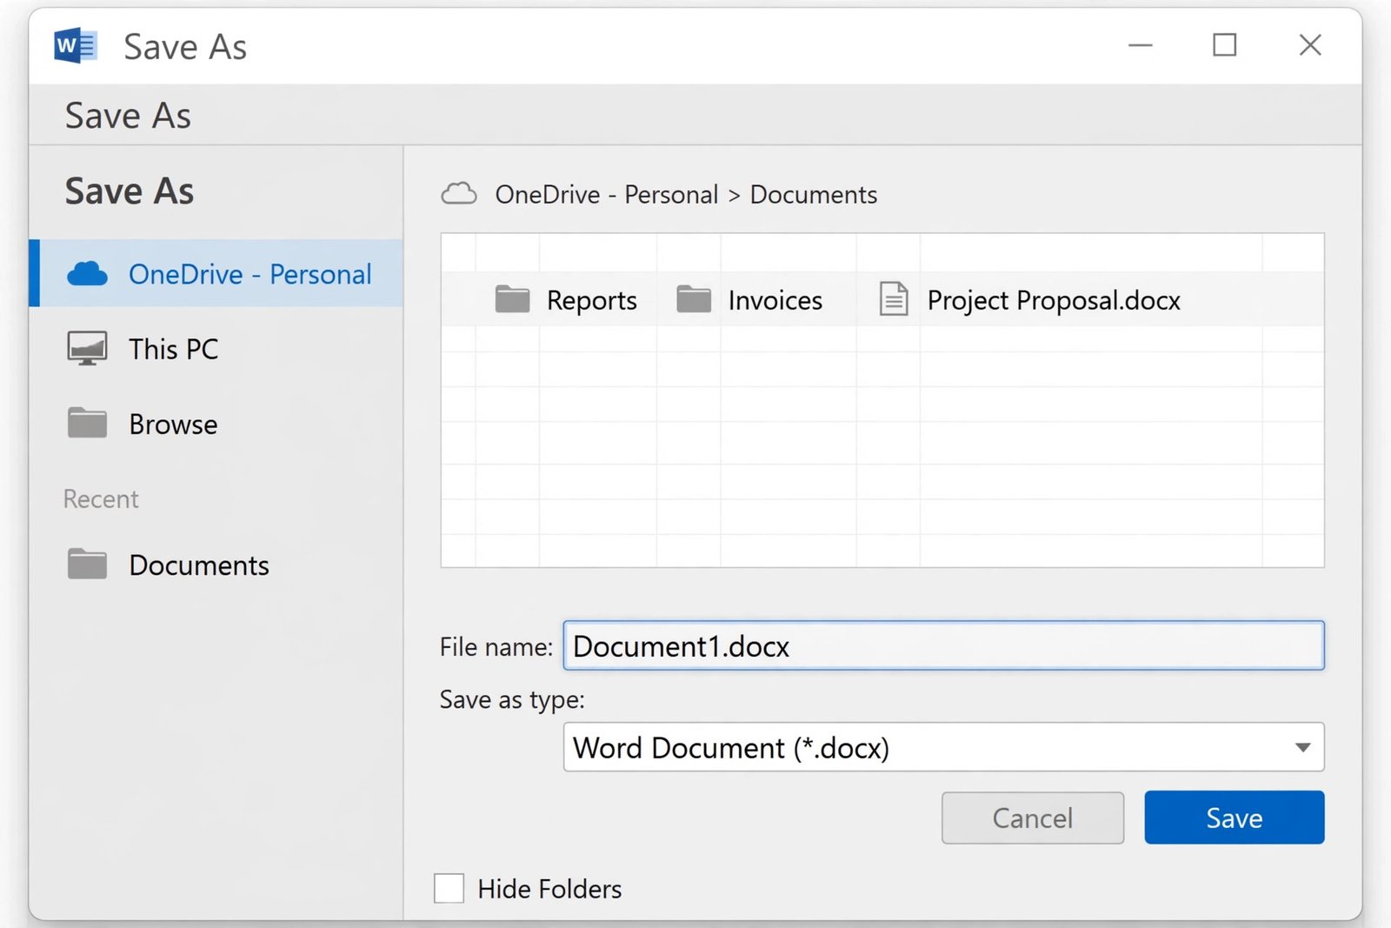
Task: Tick the Hide Folders checkbox
Action: click(449, 888)
